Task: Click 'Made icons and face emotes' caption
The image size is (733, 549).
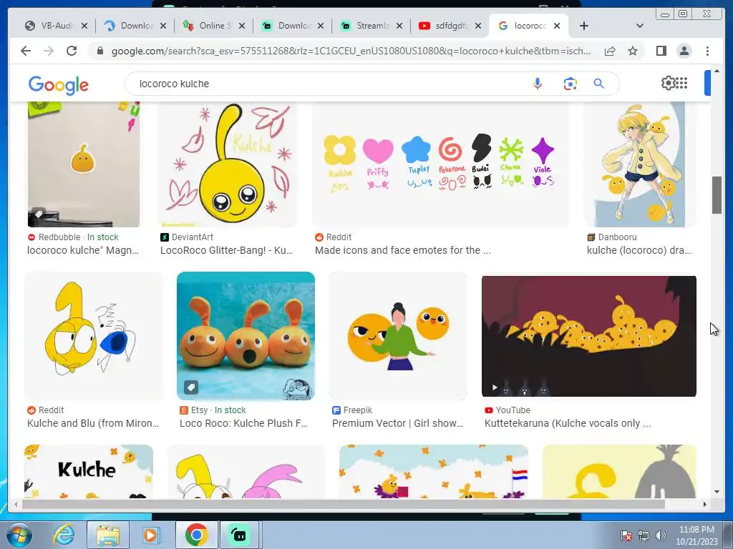Action: click(x=402, y=250)
